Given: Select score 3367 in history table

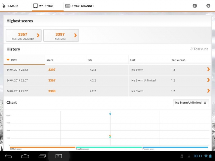Looking at the screenshot, I should coord(52,80).
